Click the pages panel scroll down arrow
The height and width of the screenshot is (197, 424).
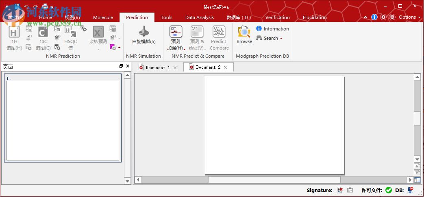point(127,181)
